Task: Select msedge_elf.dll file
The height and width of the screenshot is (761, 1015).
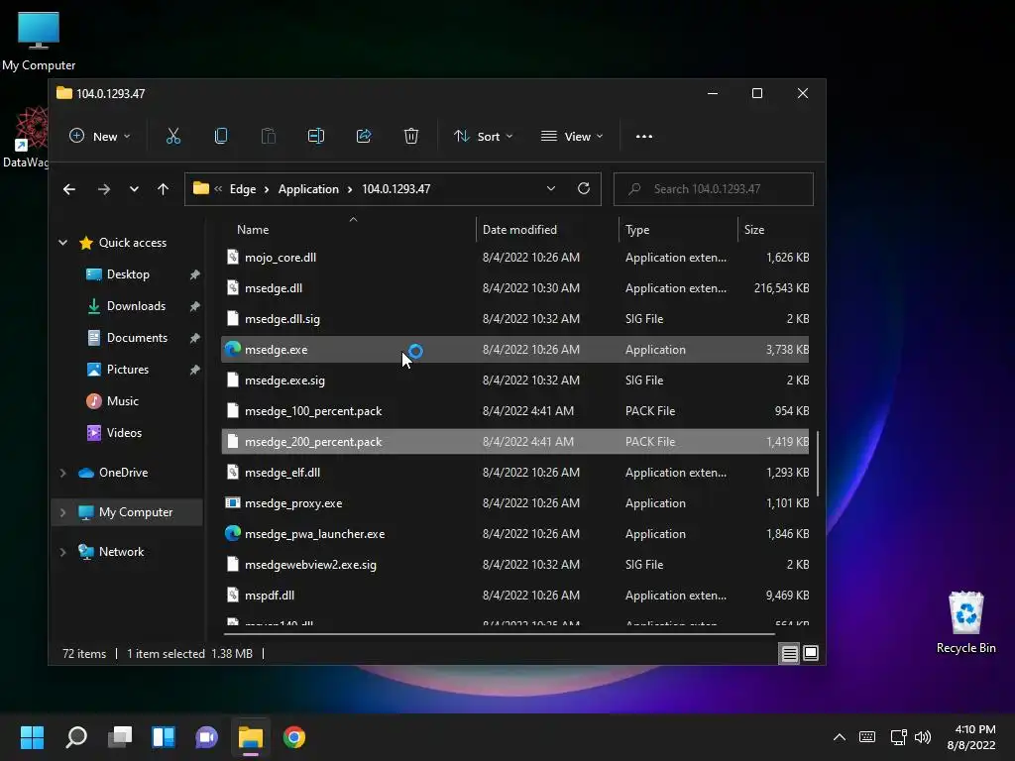Action: coord(515,473)
